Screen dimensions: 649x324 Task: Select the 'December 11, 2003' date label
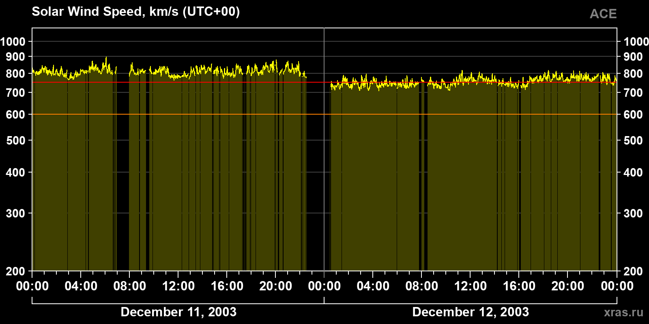point(178,312)
